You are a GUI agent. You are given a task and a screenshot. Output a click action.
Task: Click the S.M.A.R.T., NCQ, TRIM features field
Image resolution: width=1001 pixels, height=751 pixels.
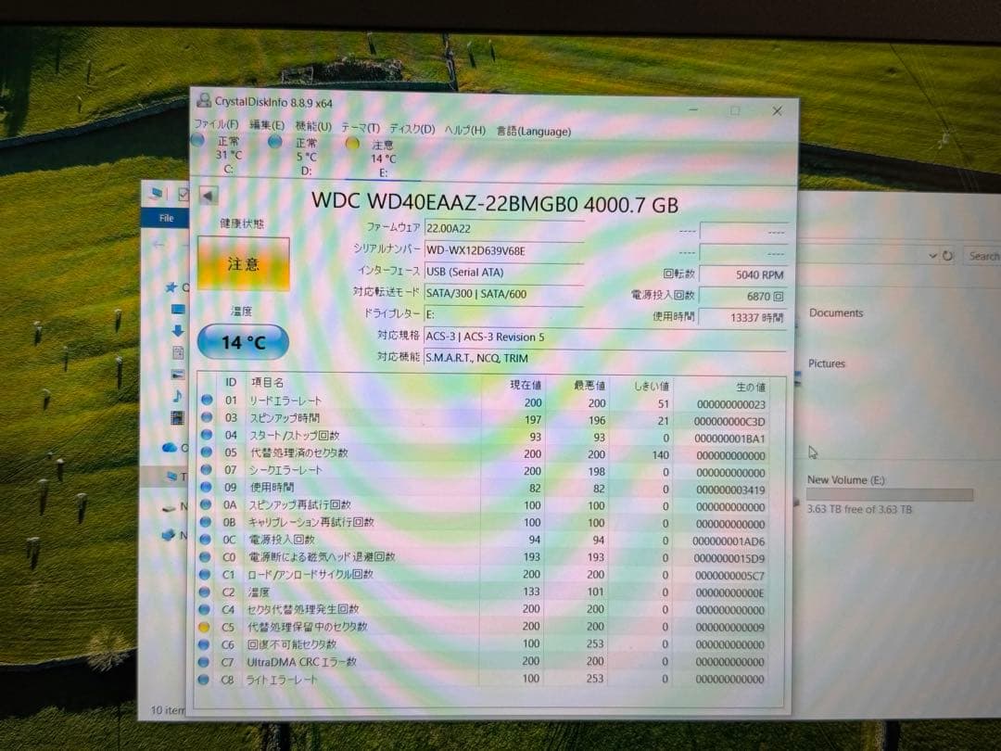click(604, 358)
